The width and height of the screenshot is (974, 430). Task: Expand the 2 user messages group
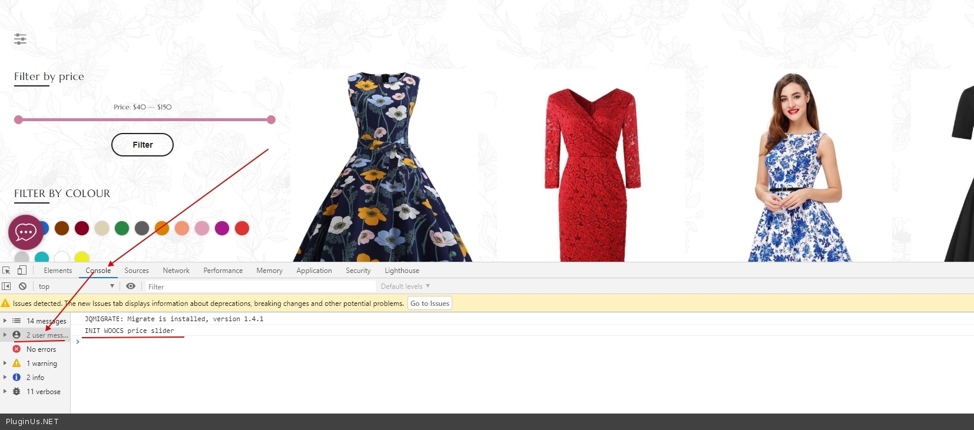click(x=5, y=335)
